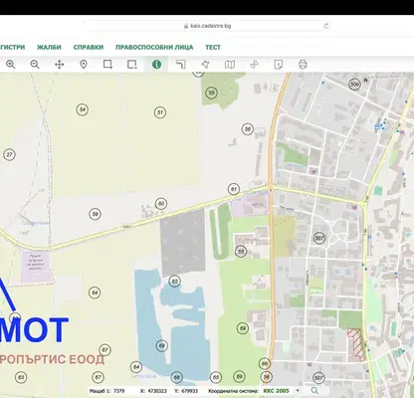Click the zoom in magnifier tool

pyautogui.click(x=11, y=65)
